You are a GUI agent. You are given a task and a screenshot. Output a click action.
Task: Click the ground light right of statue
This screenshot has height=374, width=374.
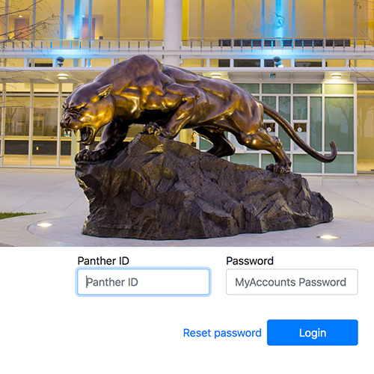(x=328, y=237)
